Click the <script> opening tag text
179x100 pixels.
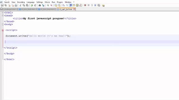pos(11,30)
